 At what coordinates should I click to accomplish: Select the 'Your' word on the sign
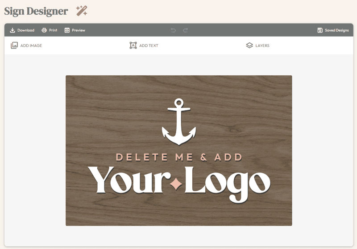[x=129, y=180]
